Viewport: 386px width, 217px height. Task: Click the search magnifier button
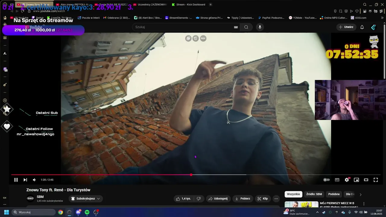pos(246,27)
